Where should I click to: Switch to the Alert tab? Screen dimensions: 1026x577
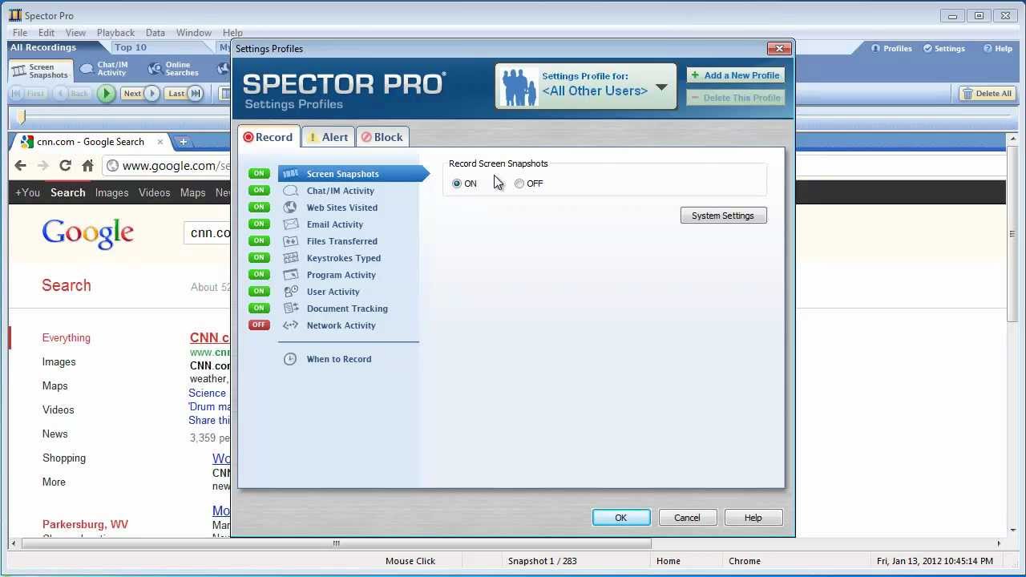pyautogui.click(x=329, y=137)
